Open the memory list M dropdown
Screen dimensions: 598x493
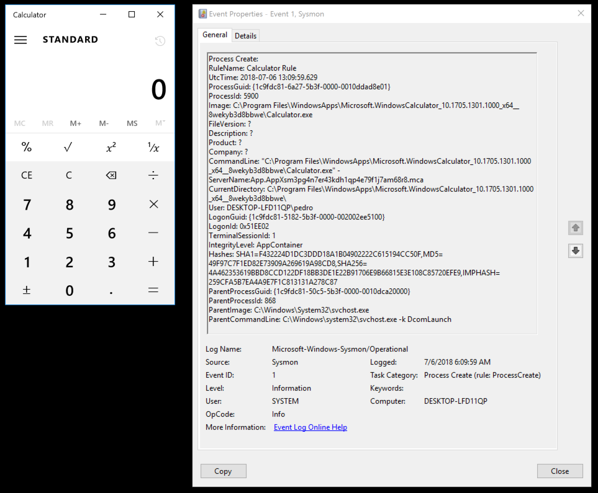pos(160,123)
